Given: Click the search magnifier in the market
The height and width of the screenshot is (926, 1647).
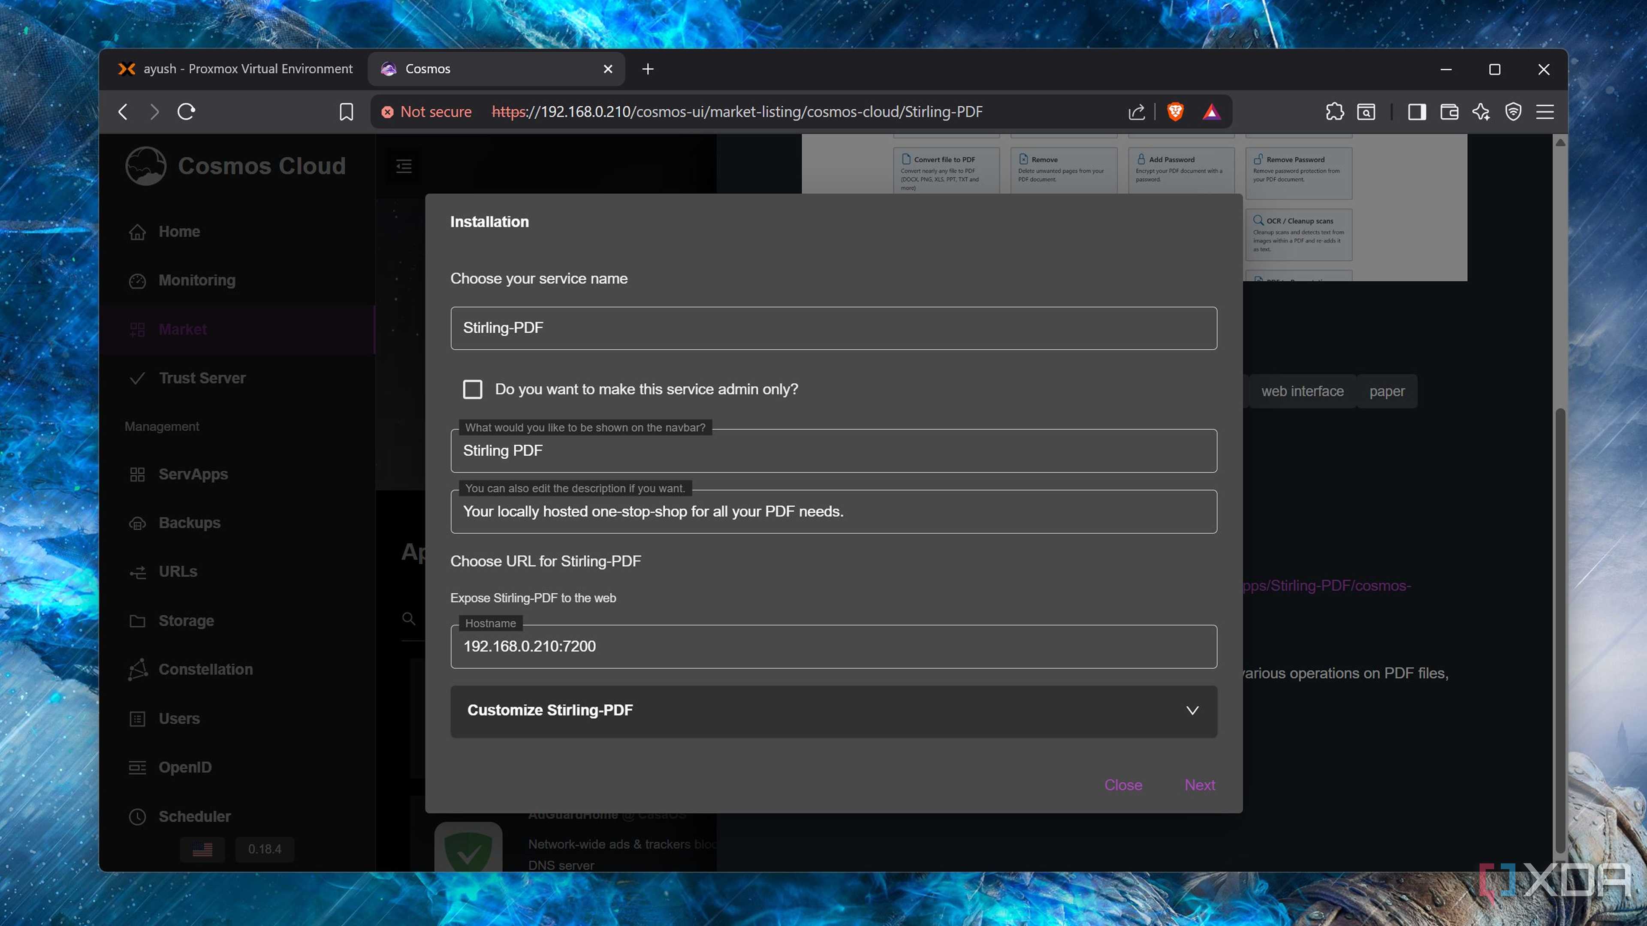Looking at the screenshot, I should pos(409,619).
